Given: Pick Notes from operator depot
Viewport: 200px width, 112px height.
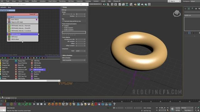Looking at the screenshot, I should tap(34, 76).
